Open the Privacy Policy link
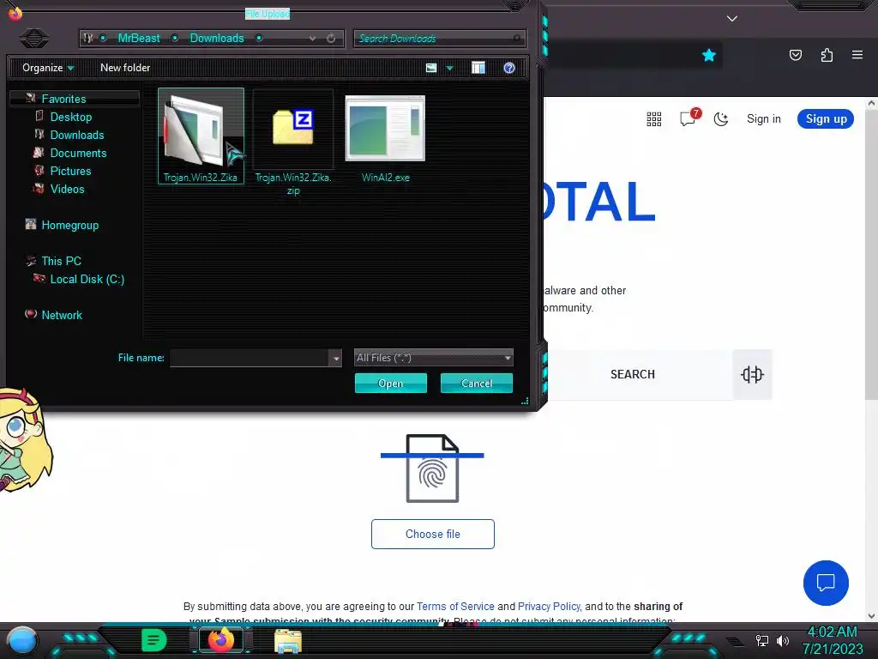Viewport: 878px width, 659px height. 549,607
